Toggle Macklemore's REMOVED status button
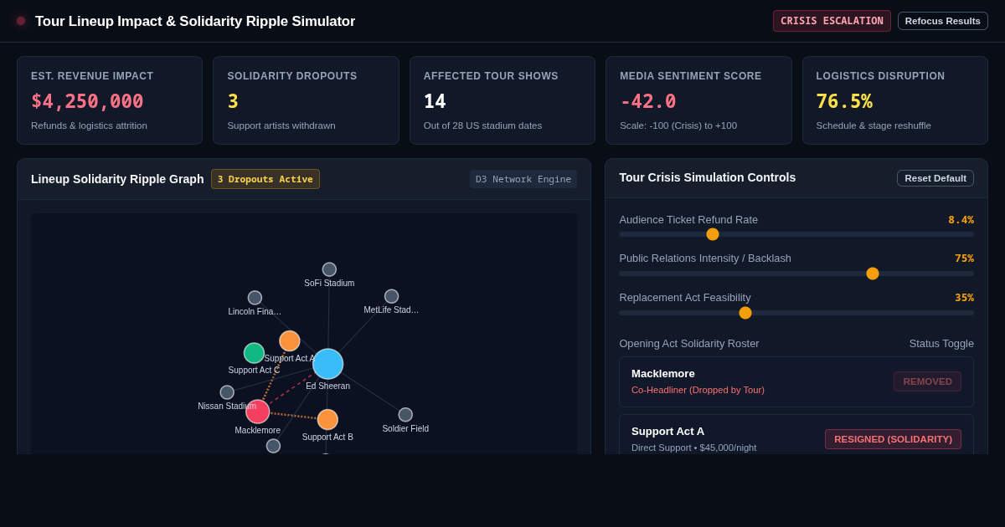Image resolution: width=1005 pixels, height=527 pixels. pos(927,381)
